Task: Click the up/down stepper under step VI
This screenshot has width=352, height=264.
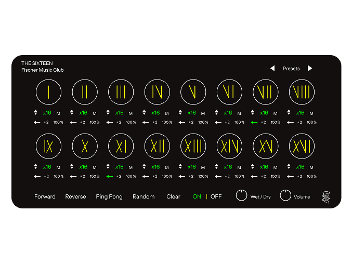Action: pyautogui.click(x=216, y=112)
